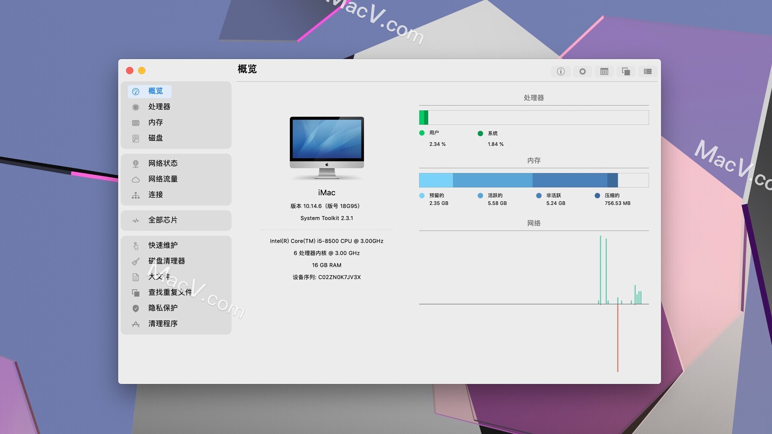Click the 磁盘 disk icon in sidebar

click(x=136, y=138)
